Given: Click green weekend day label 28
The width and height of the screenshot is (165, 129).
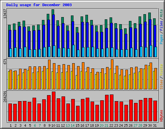Looking at the screenshot, I should (140, 125).
